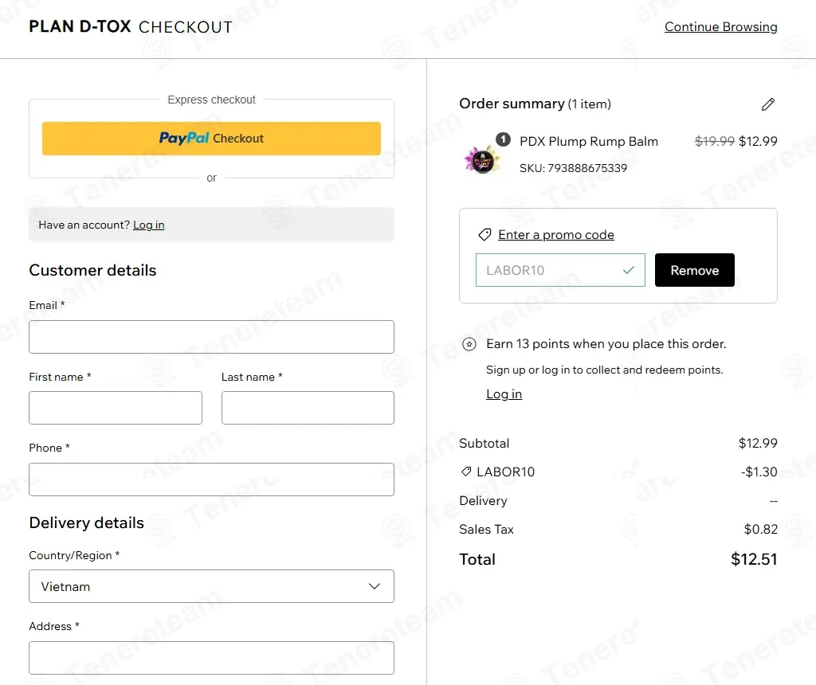Click the pencil edit icon in Order summary
The height and width of the screenshot is (685, 816).
point(767,104)
